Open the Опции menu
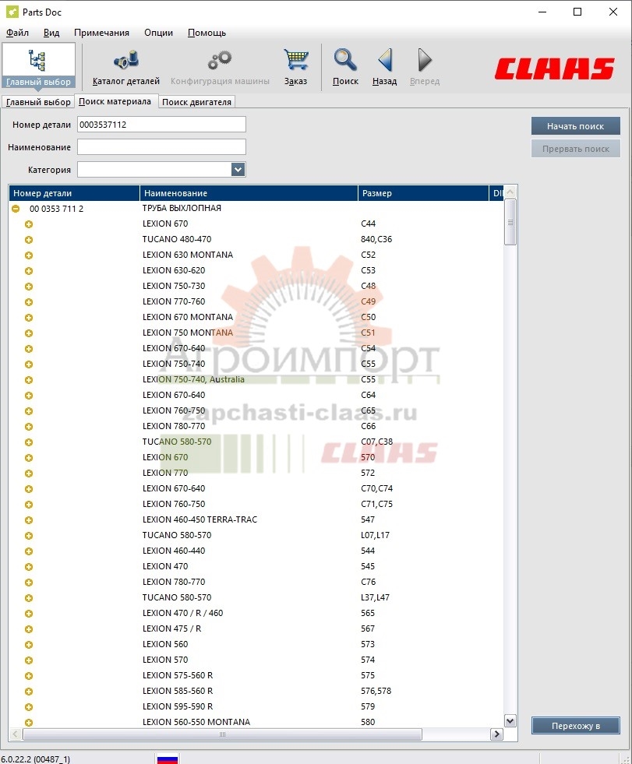 click(158, 33)
